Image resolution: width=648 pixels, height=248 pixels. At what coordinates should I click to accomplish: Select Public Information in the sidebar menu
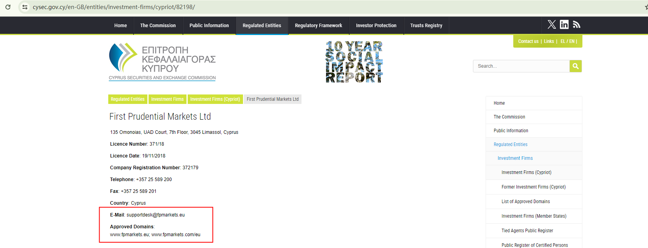(534, 131)
